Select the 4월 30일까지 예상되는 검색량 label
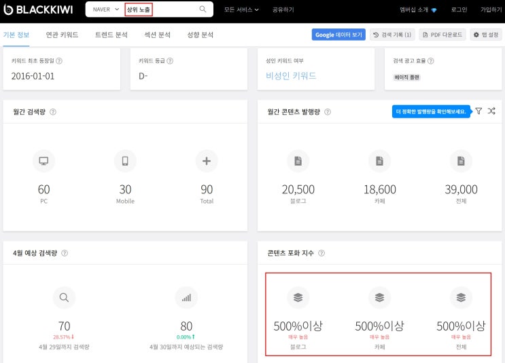 186,347
